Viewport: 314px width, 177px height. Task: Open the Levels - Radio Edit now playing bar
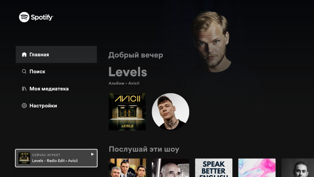[x=56, y=158]
